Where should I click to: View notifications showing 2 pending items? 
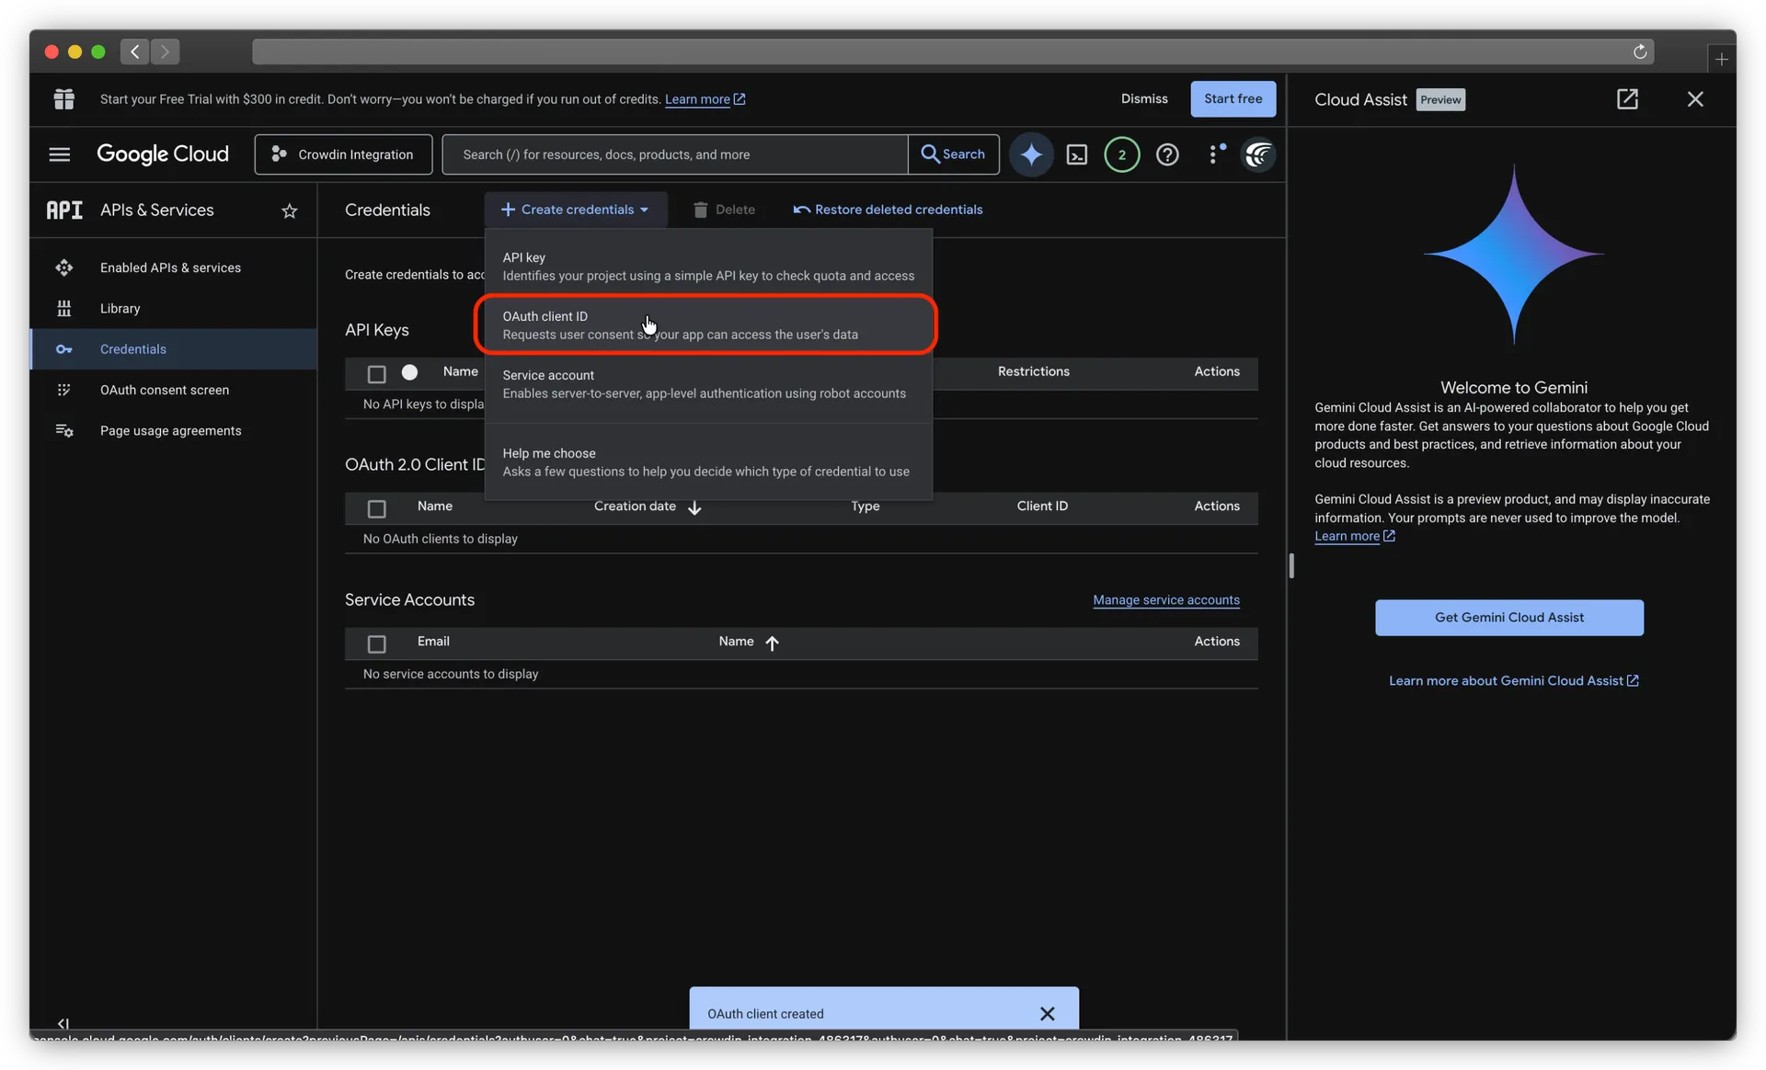(1122, 154)
